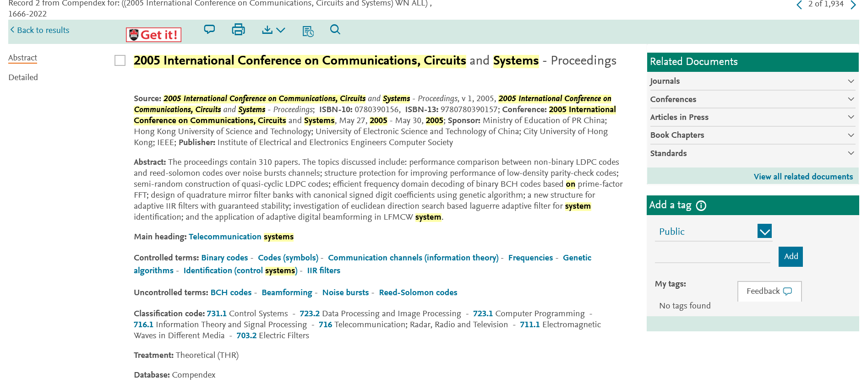The image size is (867, 389).
Task: Open the comment speech bubble icon
Action: [x=209, y=30]
